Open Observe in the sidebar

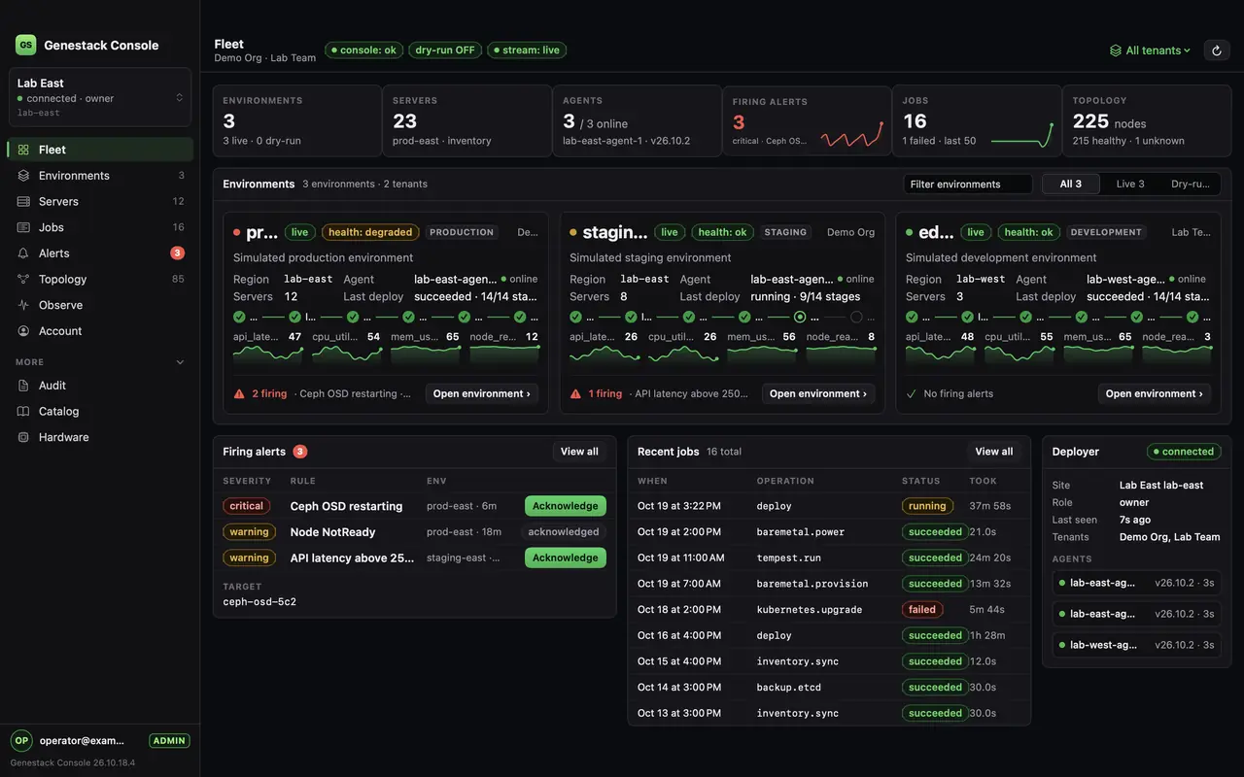100,305
